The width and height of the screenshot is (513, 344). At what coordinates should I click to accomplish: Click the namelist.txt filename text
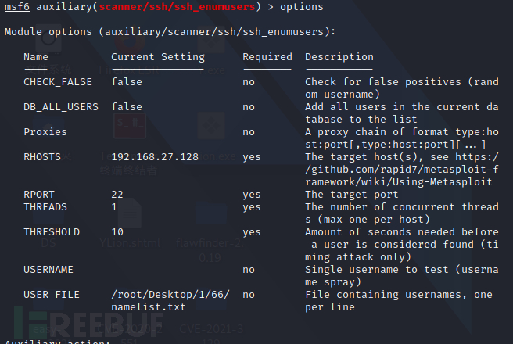(149, 307)
